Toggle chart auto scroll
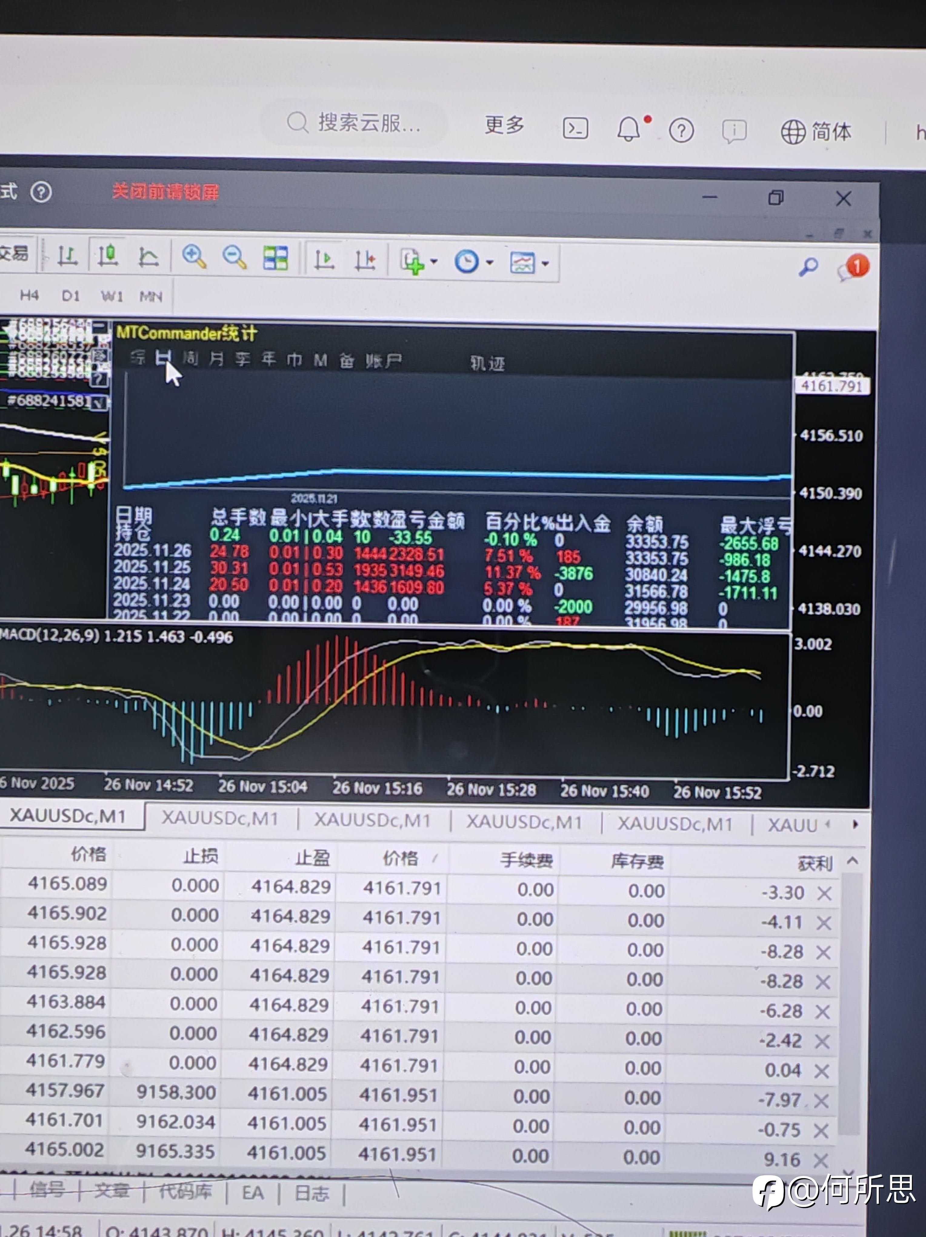Screen dimensions: 926x1237 [324, 260]
